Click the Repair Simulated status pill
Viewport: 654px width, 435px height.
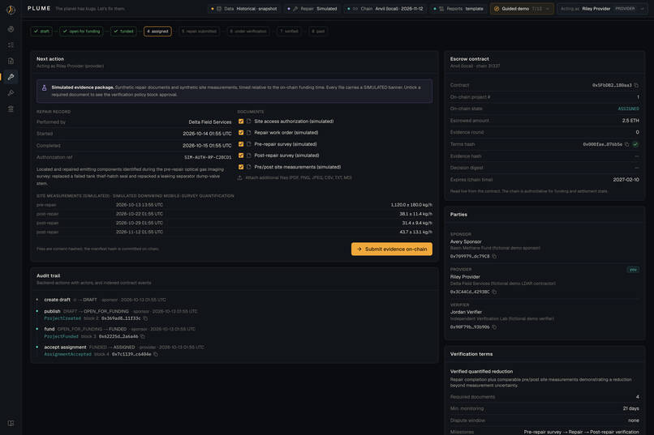[312, 9]
